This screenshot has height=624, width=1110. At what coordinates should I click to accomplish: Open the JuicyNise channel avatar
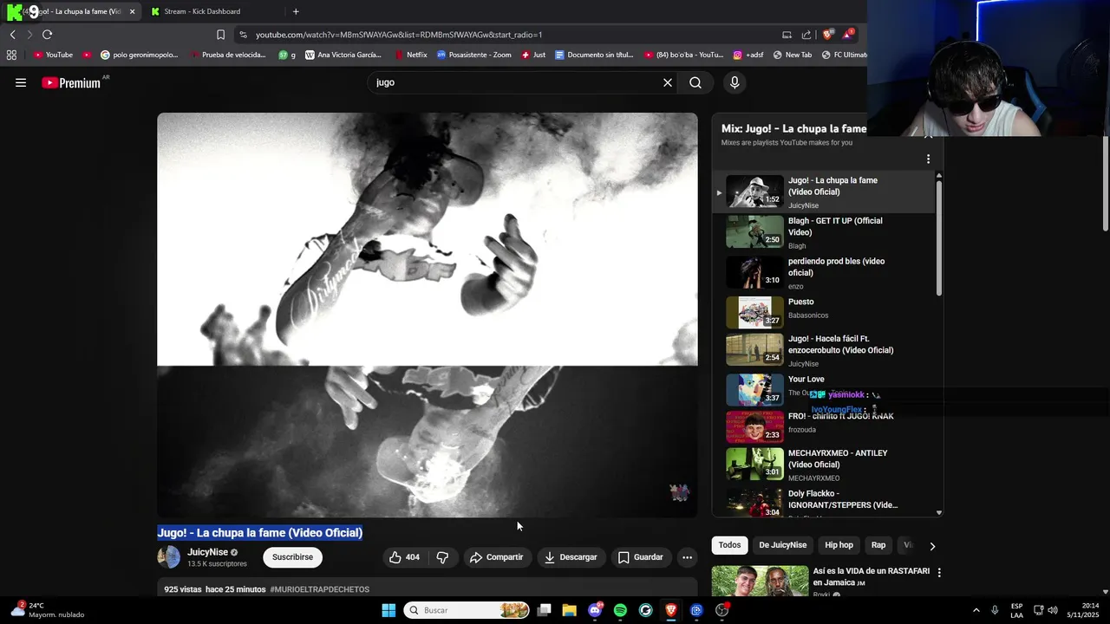[169, 557]
